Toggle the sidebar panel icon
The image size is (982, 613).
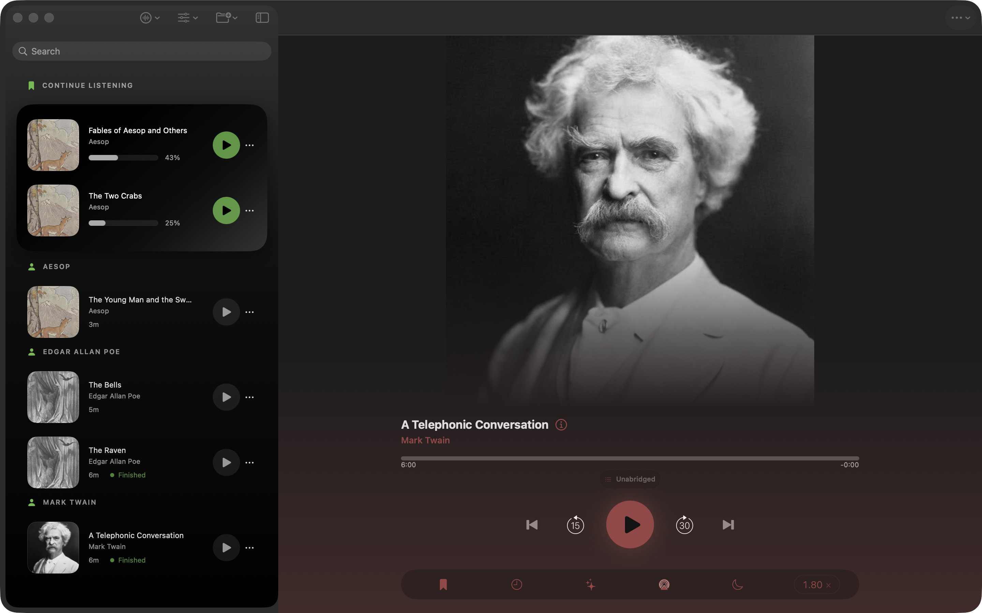(262, 18)
